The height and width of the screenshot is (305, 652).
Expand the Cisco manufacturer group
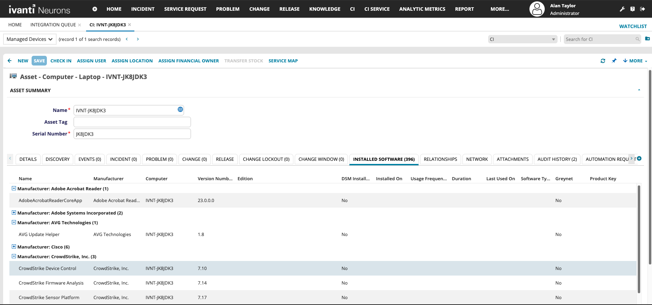(x=14, y=247)
